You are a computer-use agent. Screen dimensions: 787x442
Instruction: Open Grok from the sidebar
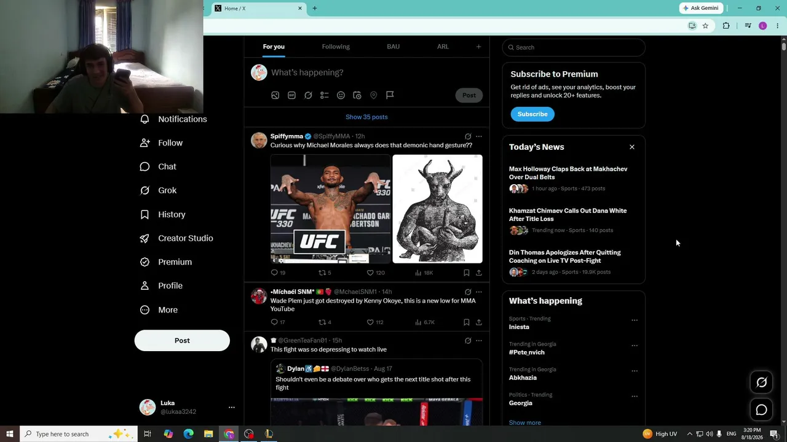coord(159,190)
